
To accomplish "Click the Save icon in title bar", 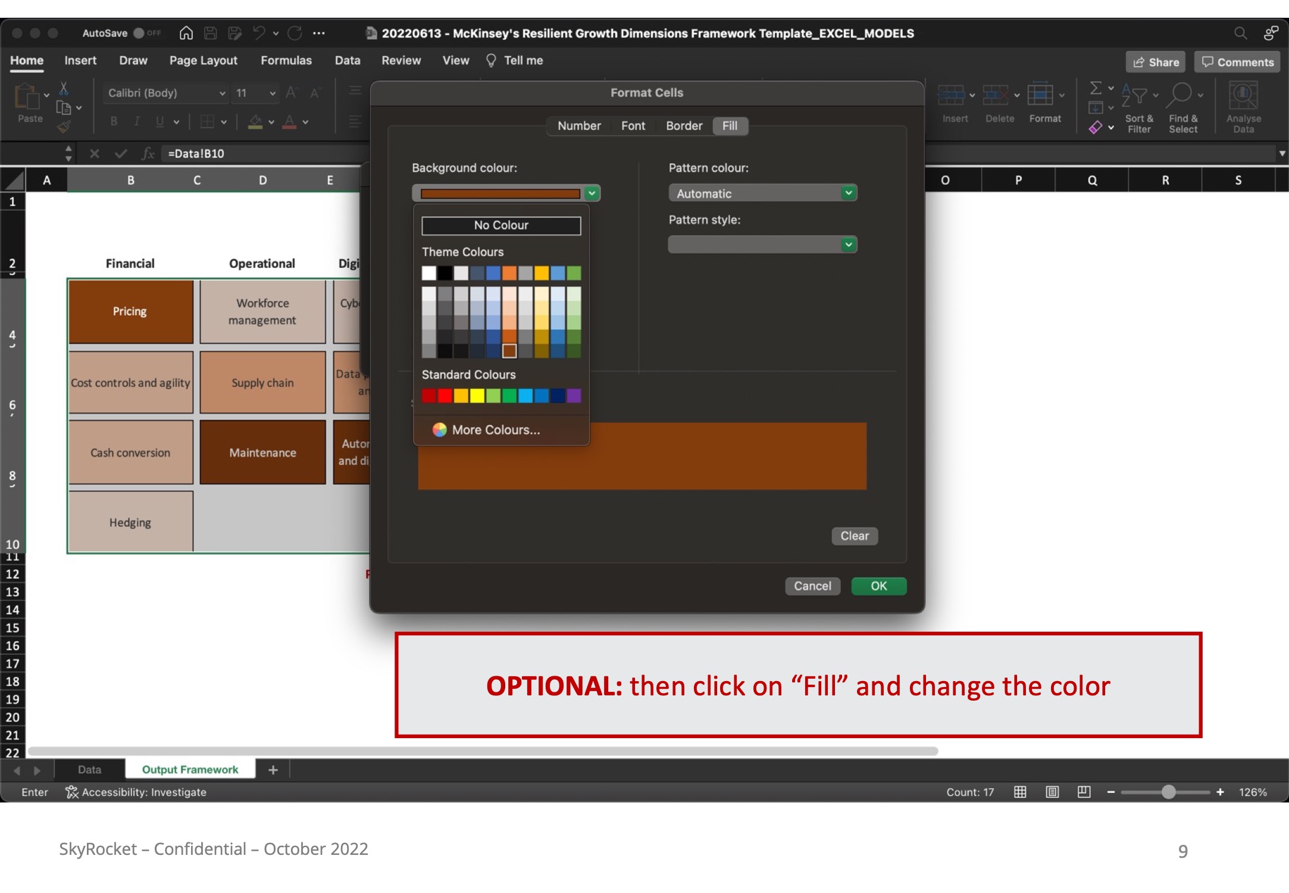I will point(210,33).
